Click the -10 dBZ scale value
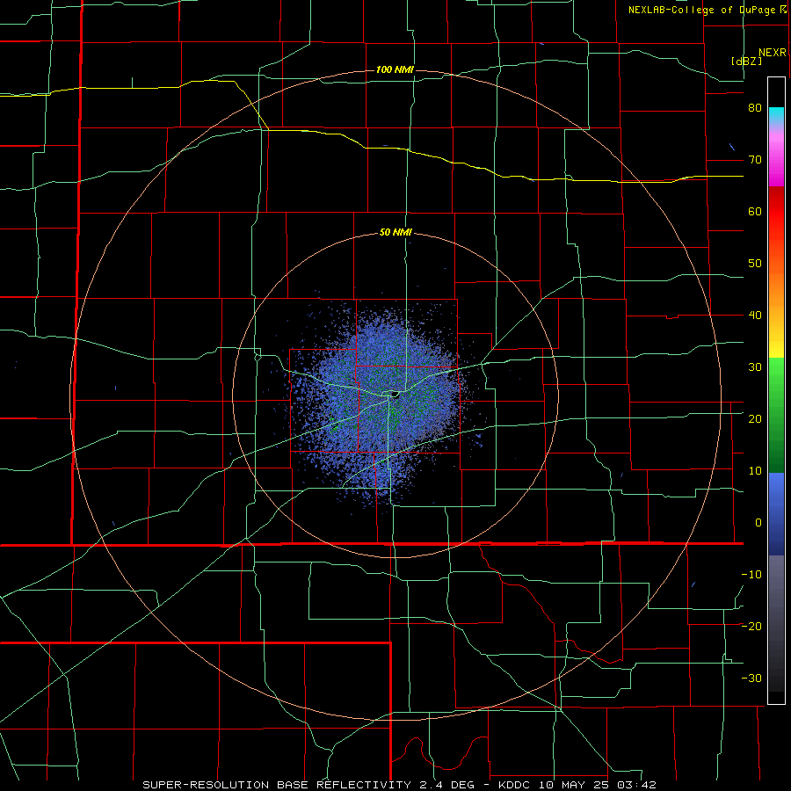Viewport: 791px width, 791px height. [751, 574]
